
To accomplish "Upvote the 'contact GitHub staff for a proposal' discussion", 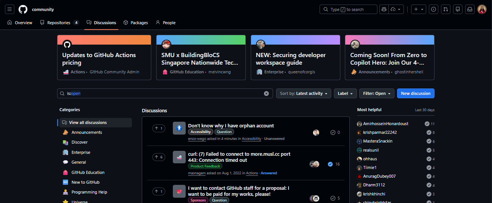I will pos(159,191).
